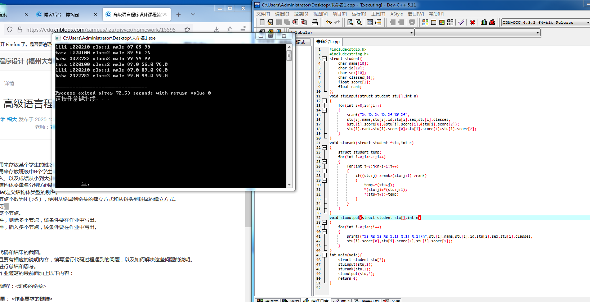Click the purple checkmark Debug icon
The image size is (590, 302).
(x=461, y=22)
